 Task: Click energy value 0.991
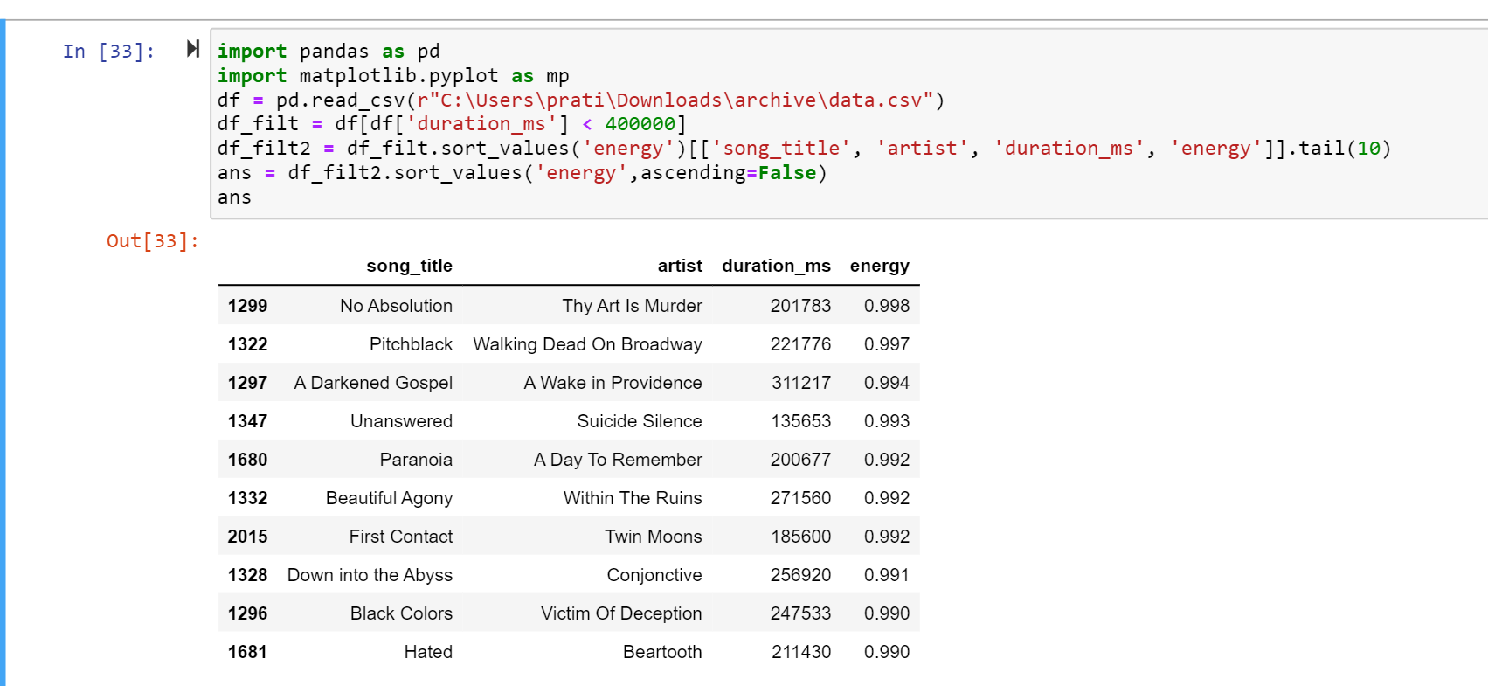(x=887, y=575)
